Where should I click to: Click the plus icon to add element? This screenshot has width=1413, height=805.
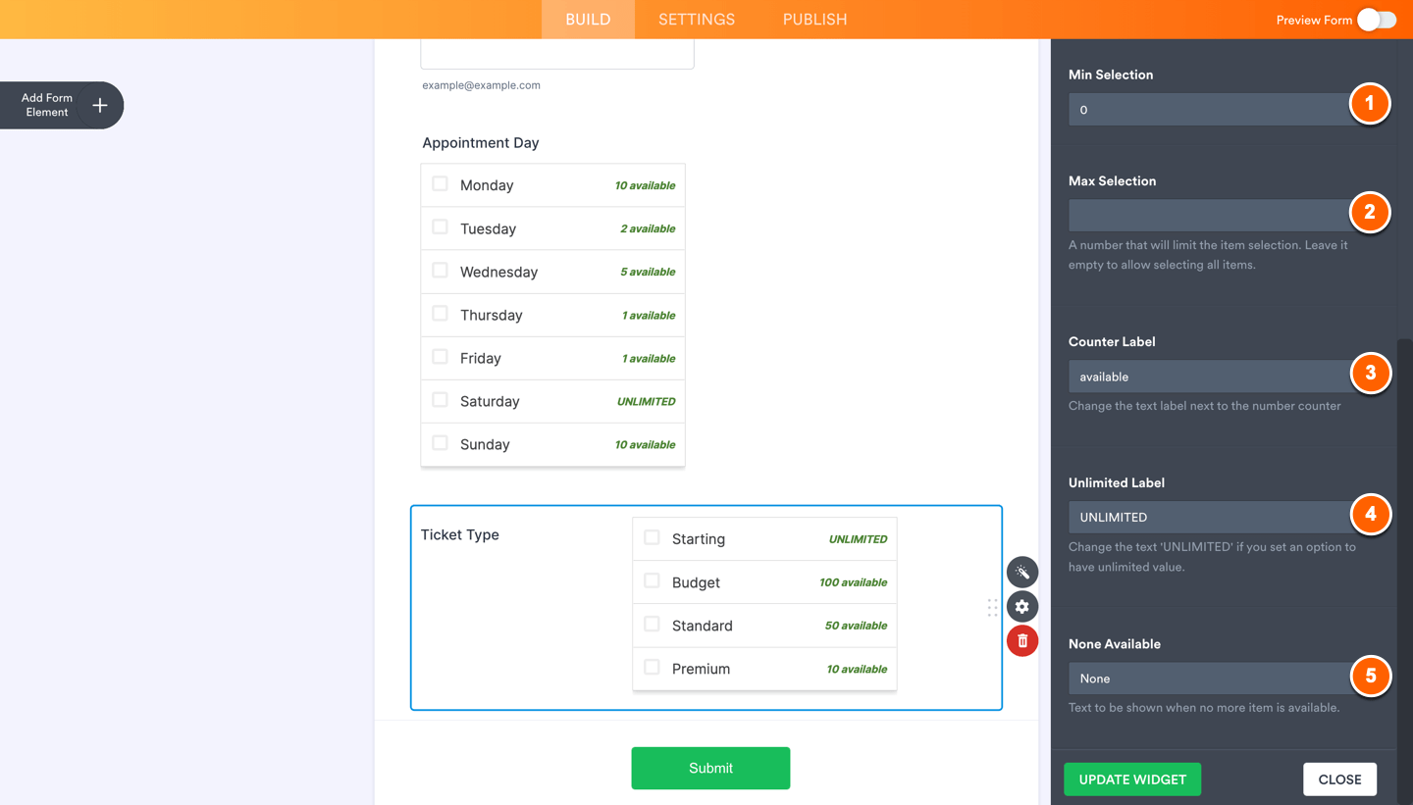(x=100, y=105)
